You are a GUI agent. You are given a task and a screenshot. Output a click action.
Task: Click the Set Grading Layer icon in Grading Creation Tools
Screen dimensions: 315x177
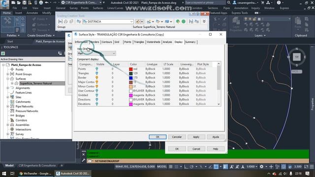[71, 22]
